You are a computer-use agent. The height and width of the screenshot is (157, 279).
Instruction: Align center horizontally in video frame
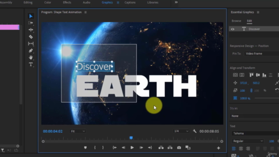point(242,75)
